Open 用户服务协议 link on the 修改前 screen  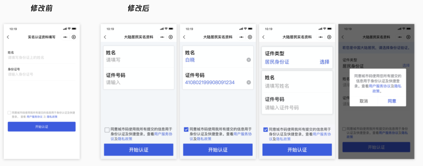[34, 117]
